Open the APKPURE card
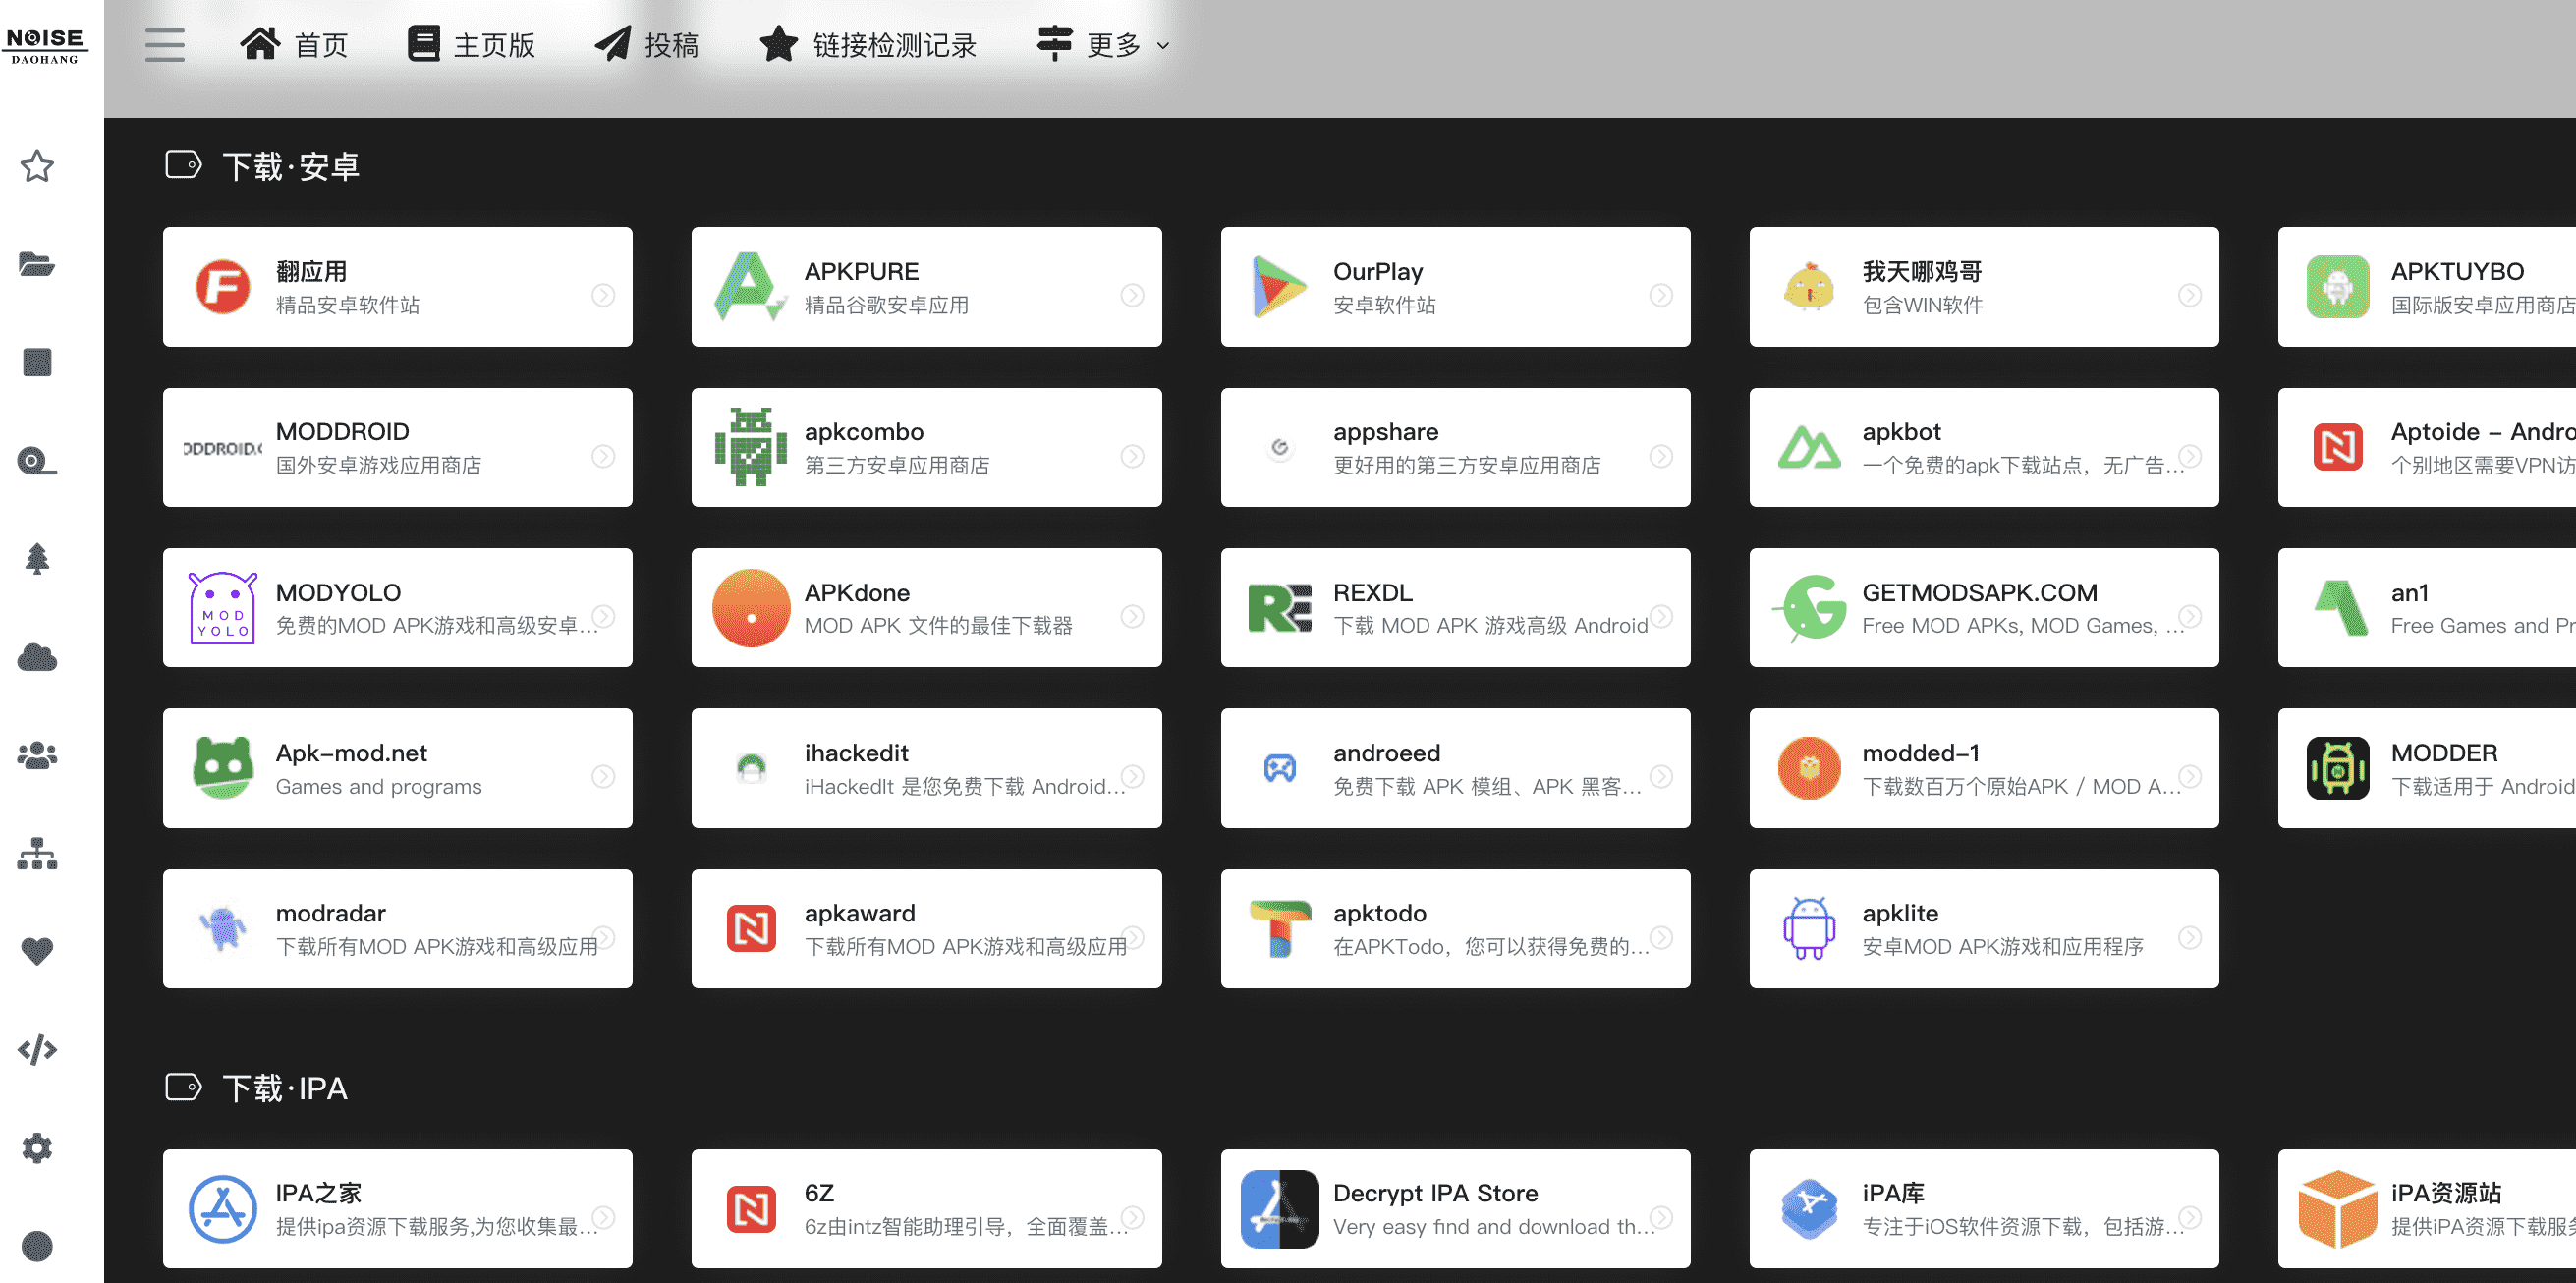 pos(926,287)
